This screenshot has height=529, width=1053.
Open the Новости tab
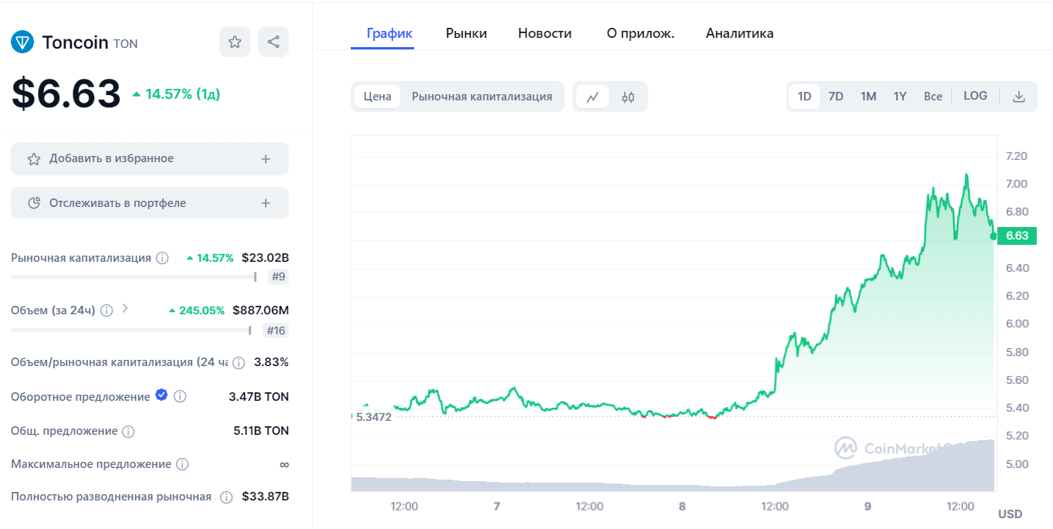pyautogui.click(x=544, y=33)
